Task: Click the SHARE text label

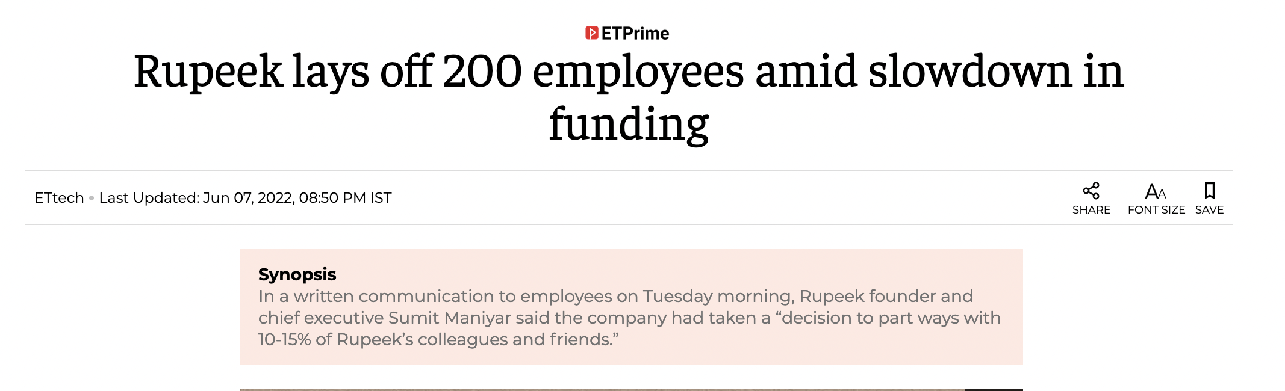Action: [1091, 210]
